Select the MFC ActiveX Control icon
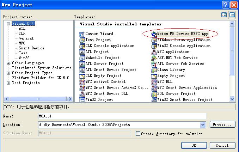Image resolution: width=239 pixels, height=152 pixels. coord(82,82)
